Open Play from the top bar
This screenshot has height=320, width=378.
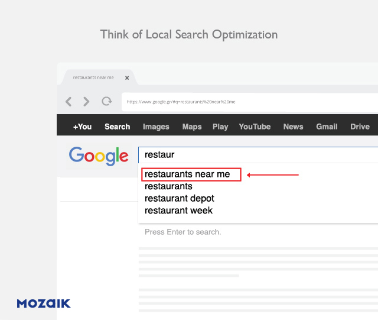220,127
